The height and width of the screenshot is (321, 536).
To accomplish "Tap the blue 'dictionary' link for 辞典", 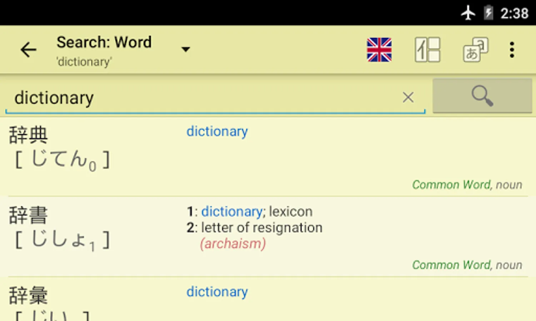I will 217,131.
